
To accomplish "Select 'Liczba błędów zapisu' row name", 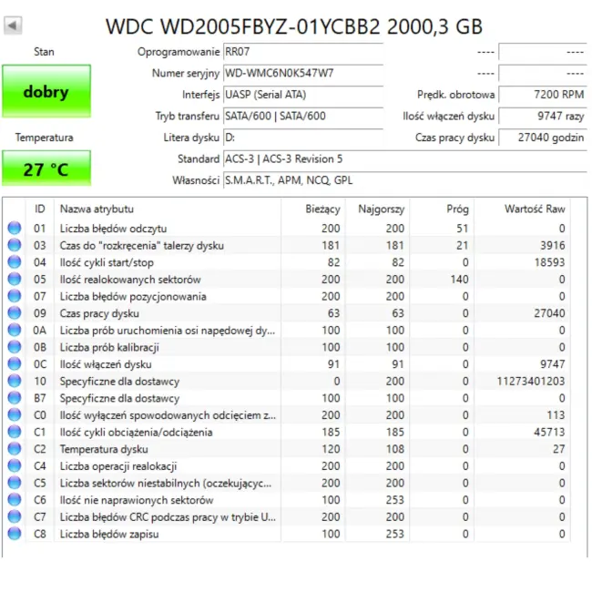I will 109,535.
